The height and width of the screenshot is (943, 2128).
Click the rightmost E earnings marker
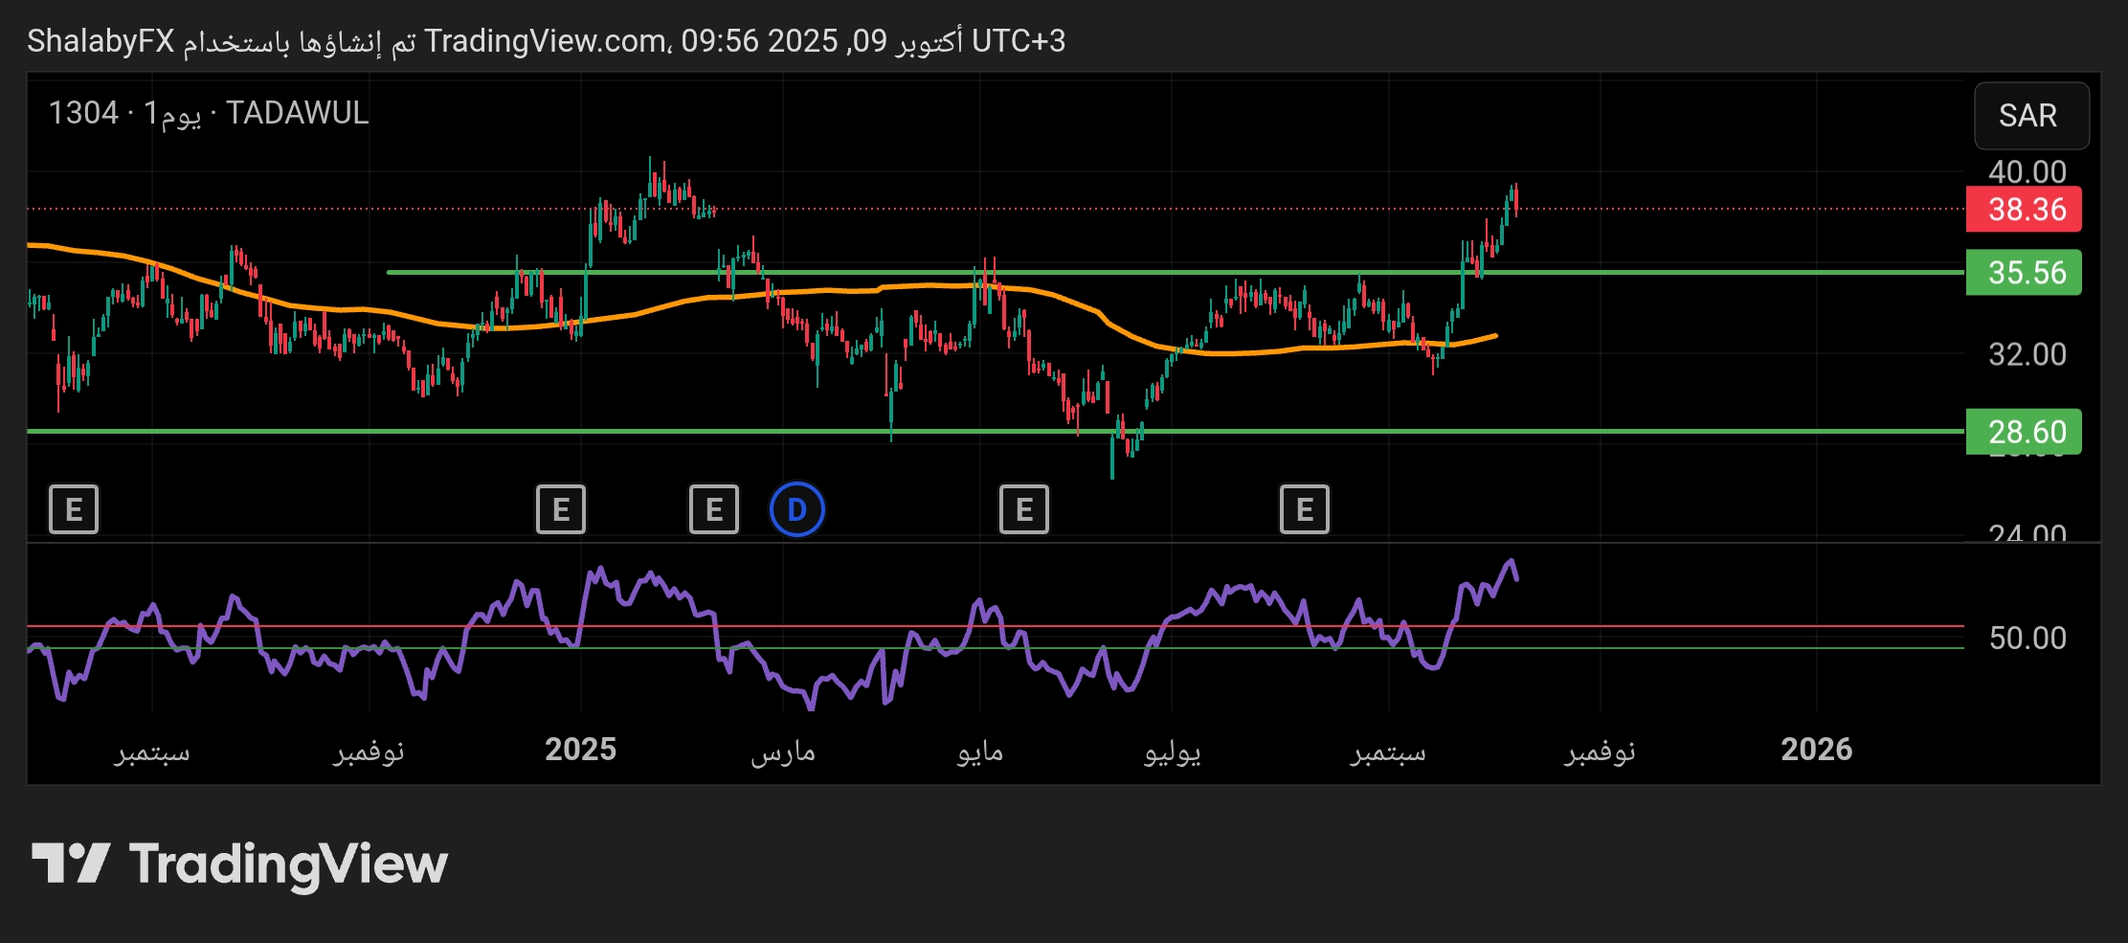pyautogui.click(x=1305, y=509)
